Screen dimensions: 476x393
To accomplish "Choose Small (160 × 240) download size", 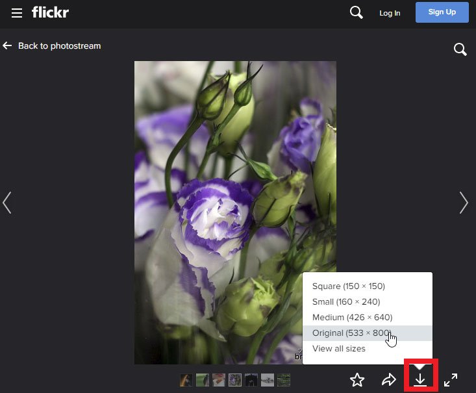I will (x=346, y=302).
